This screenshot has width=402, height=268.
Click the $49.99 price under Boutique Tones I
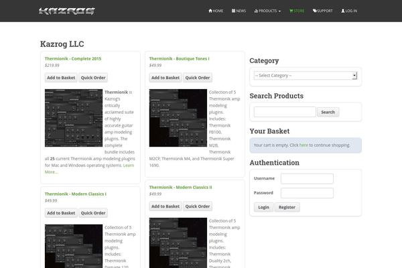click(155, 66)
